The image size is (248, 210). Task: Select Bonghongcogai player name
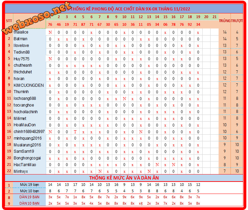click(x=27, y=158)
